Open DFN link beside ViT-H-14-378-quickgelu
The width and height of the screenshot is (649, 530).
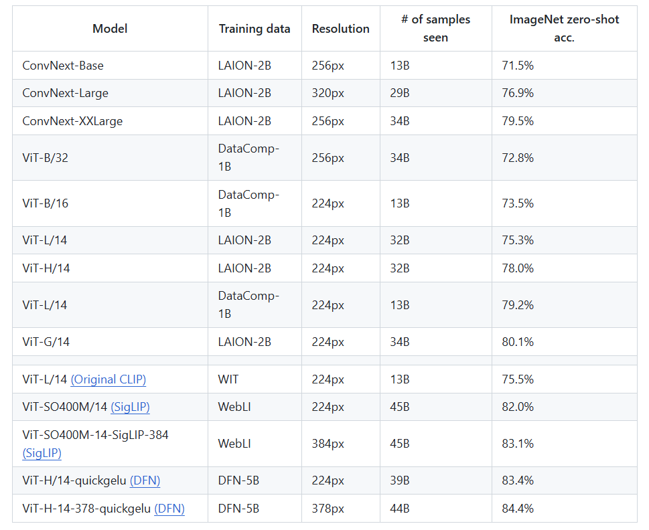coord(169,509)
